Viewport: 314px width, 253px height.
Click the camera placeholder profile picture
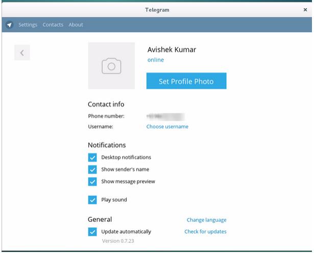111,66
